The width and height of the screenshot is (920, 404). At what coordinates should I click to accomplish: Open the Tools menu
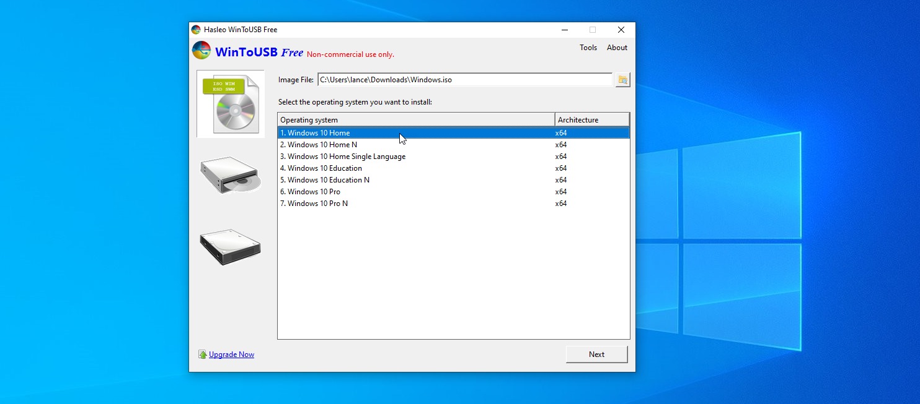588,47
